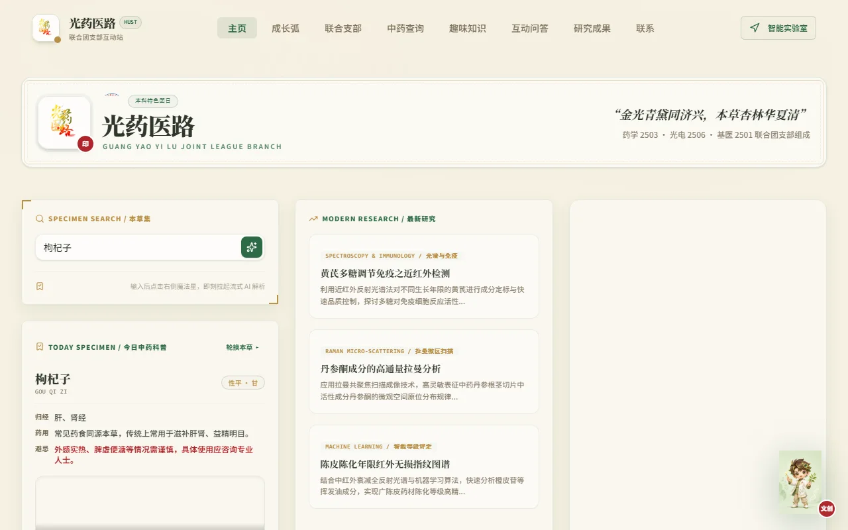Click the GUANG YAO YI LU JOINT LEAGUE BRANCH subtitle
The width and height of the screenshot is (848, 530).
click(x=192, y=146)
